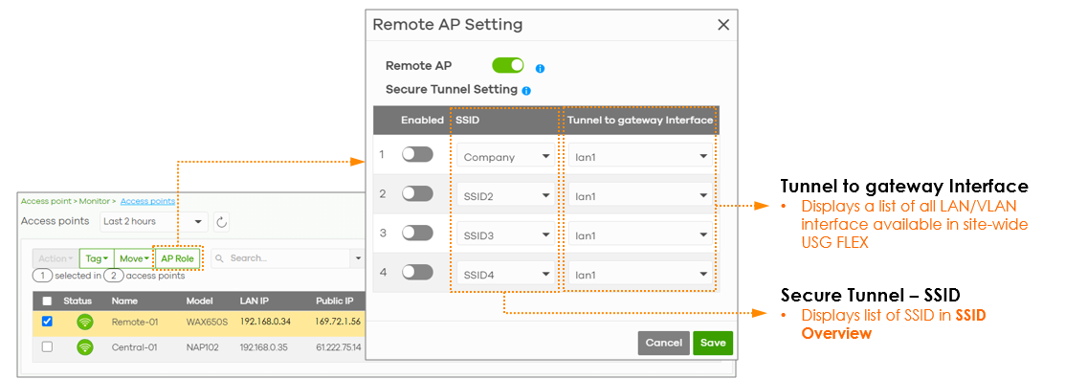Sort by the Name column header
1065x379 pixels.
[x=125, y=301]
